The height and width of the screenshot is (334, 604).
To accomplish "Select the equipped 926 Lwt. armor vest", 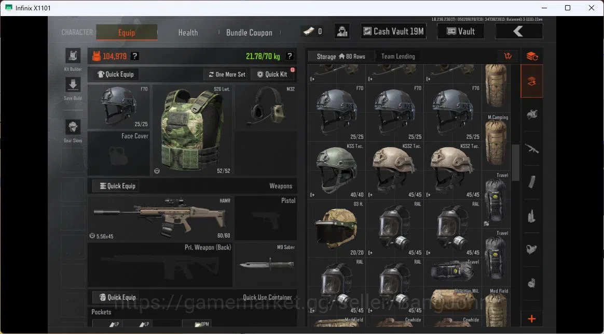I will coord(192,130).
